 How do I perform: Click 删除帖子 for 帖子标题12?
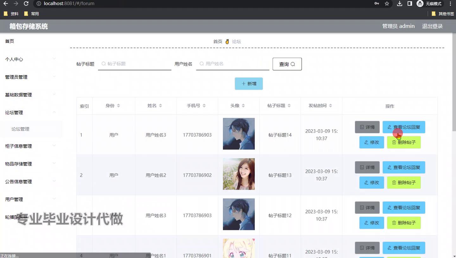404,223
